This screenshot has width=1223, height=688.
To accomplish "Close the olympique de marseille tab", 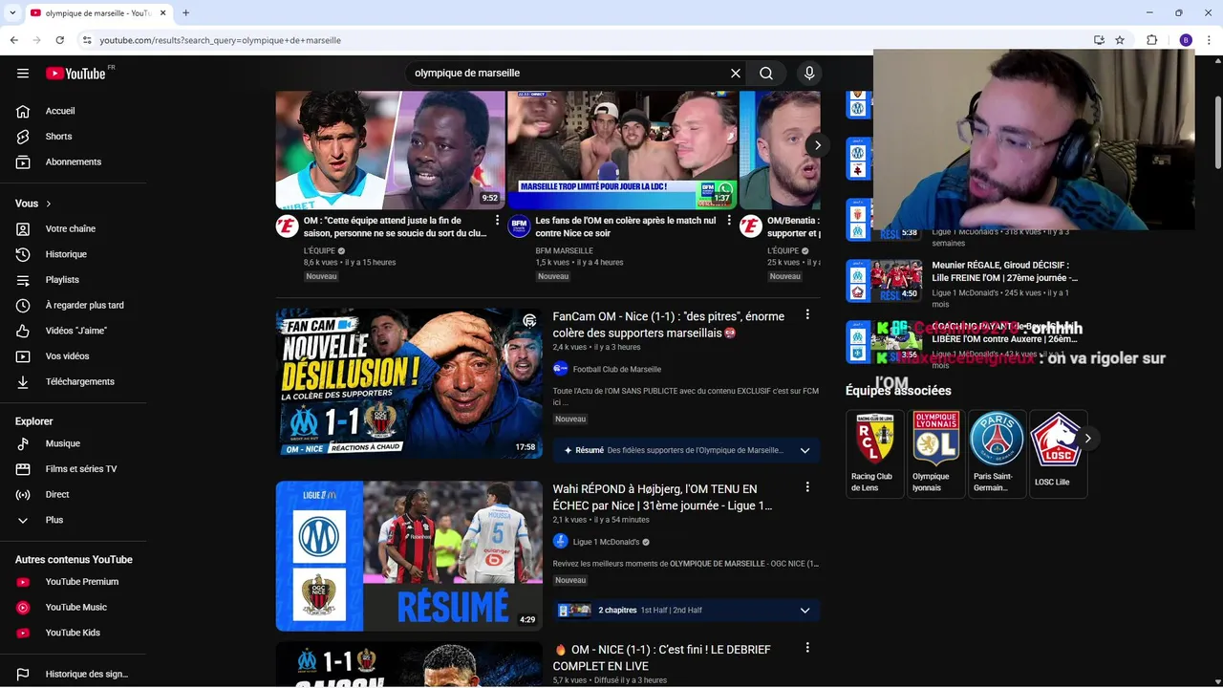I will tap(161, 13).
